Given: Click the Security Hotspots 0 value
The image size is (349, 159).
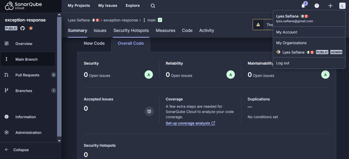Looking at the screenshot, I should pos(86,155).
